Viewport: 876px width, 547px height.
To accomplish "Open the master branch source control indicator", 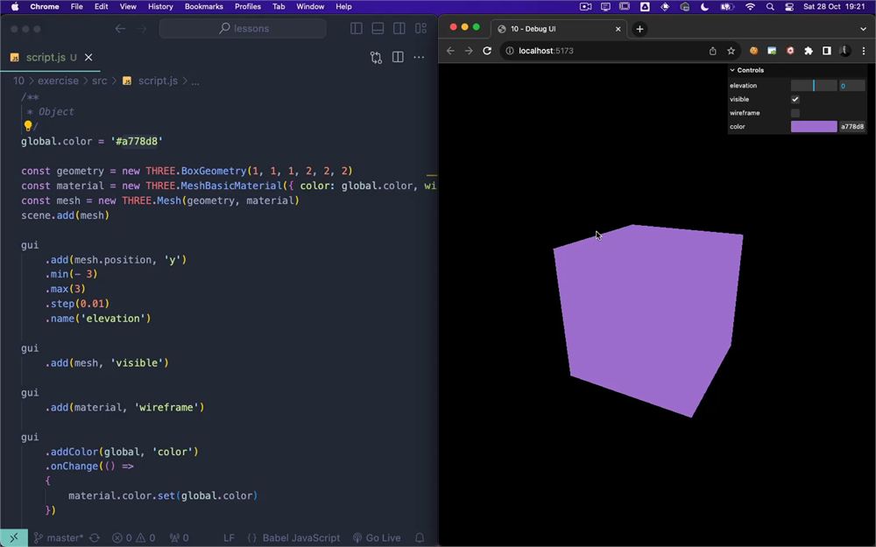I will 58,538.
